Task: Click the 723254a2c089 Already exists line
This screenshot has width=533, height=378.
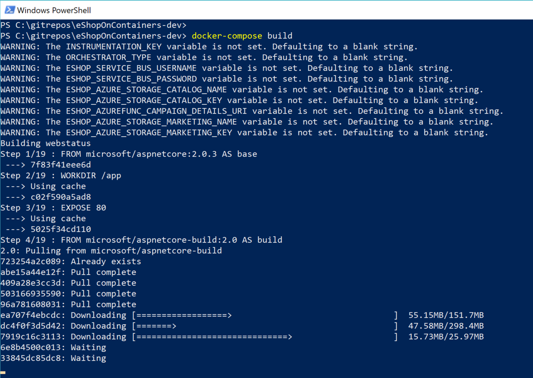Action: pyautogui.click(x=71, y=261)
